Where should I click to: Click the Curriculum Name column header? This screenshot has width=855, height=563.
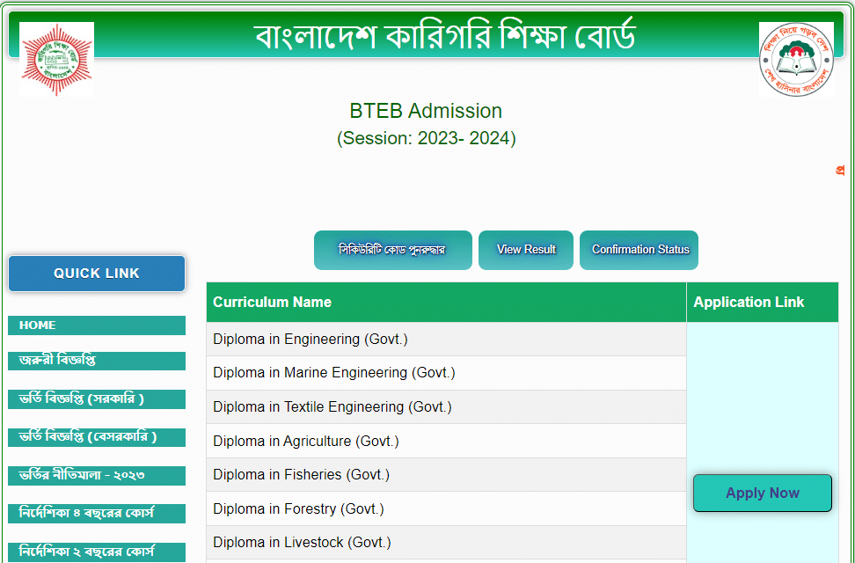(x=273, y=302)
